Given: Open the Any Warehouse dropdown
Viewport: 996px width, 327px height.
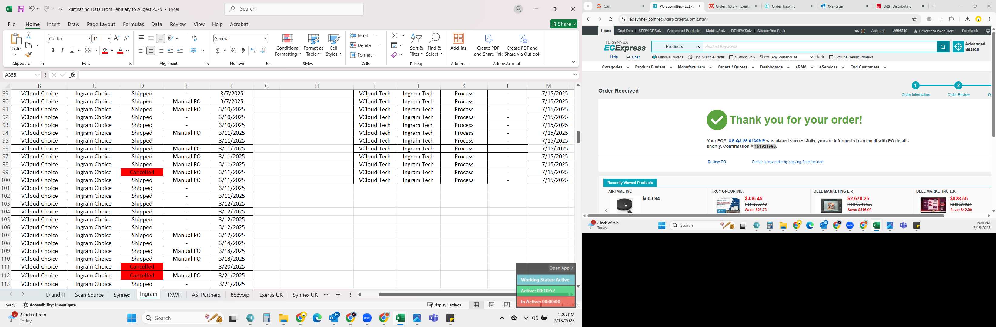Looking at the screenshot, I should click(792, 57).
